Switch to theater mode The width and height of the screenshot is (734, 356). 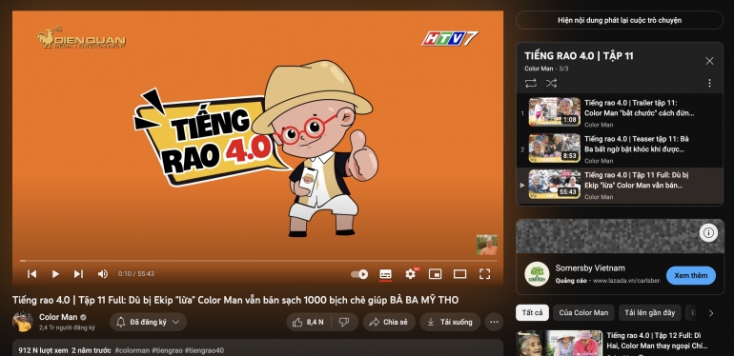[x=459, y=274]
